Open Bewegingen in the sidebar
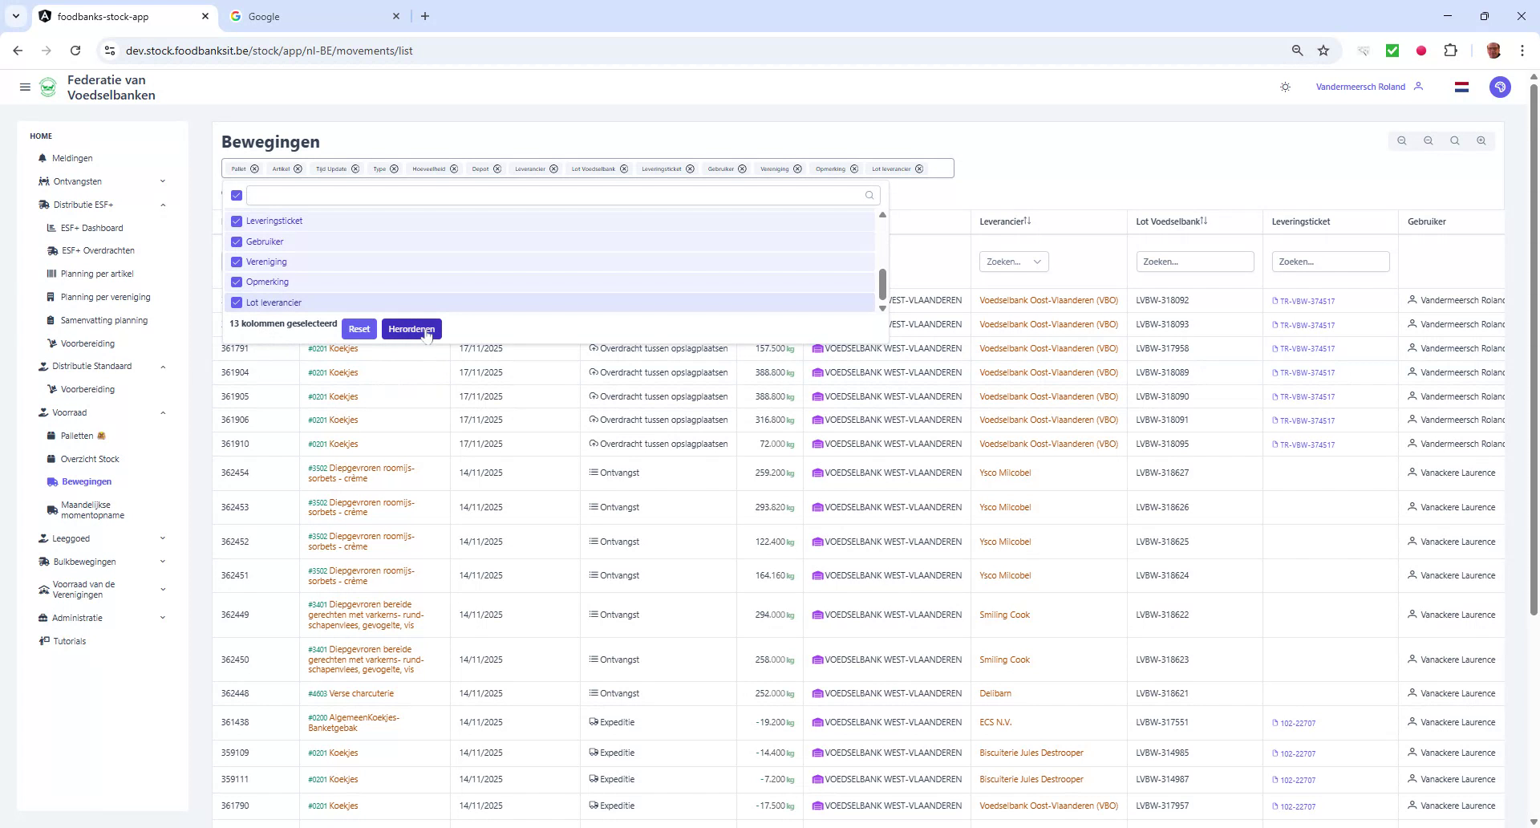The width and height of the screenshot is (1540, 828). click(x=86, y=481)
